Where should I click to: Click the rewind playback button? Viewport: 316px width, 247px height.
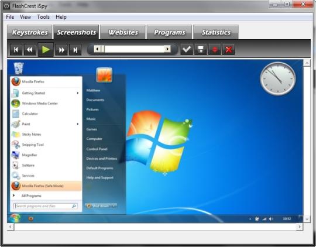30,50
